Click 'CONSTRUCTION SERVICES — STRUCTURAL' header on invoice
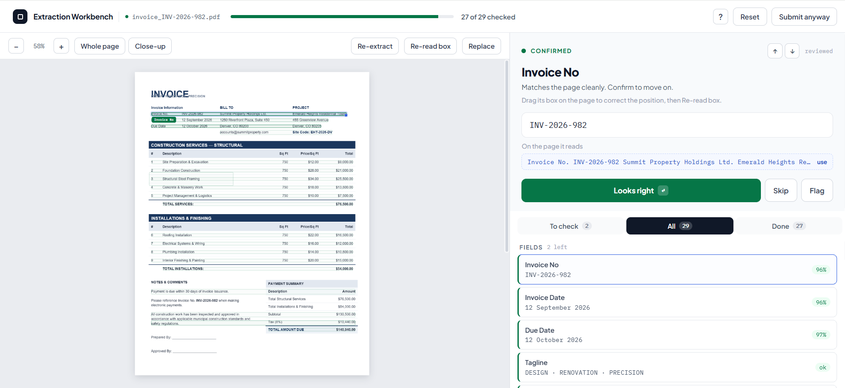 [x=252, y=145]
